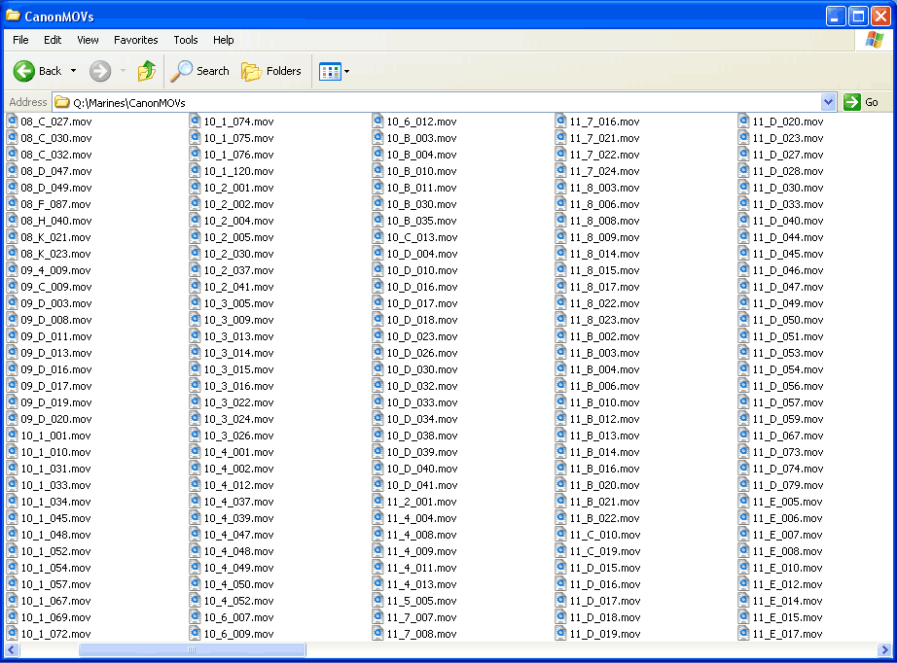Select file name 10_4_037.mov

[x=238, y=502]
